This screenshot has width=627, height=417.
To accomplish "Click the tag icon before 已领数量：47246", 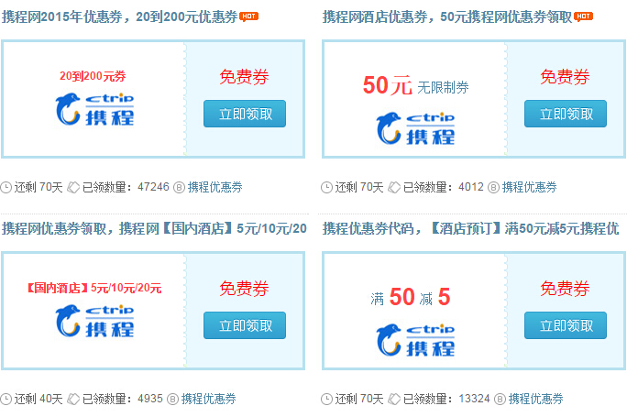I will 73,188.
